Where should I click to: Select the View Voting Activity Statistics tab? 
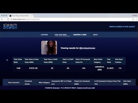21,16
